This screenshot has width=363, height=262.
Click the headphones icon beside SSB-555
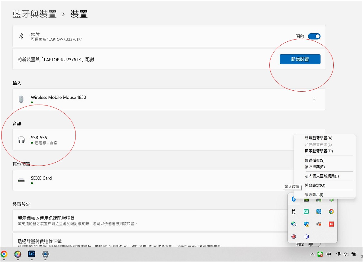point(21,140)
